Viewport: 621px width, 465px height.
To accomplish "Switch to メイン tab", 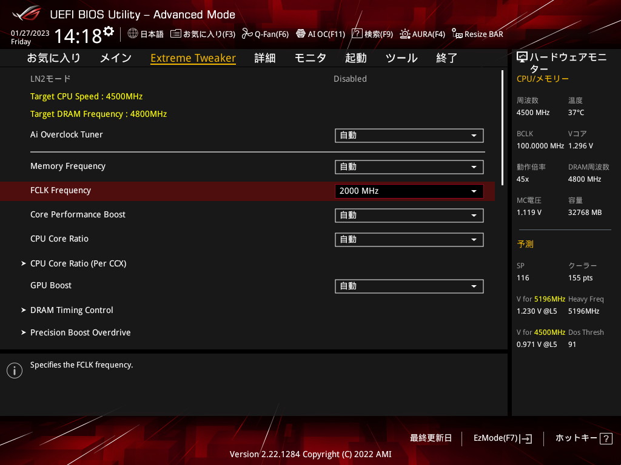I will [116, 58].
